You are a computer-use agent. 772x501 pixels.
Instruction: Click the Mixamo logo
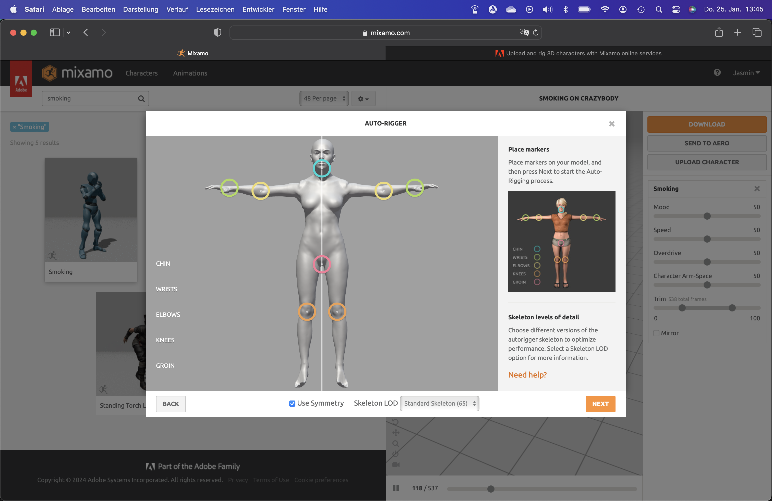77,73
